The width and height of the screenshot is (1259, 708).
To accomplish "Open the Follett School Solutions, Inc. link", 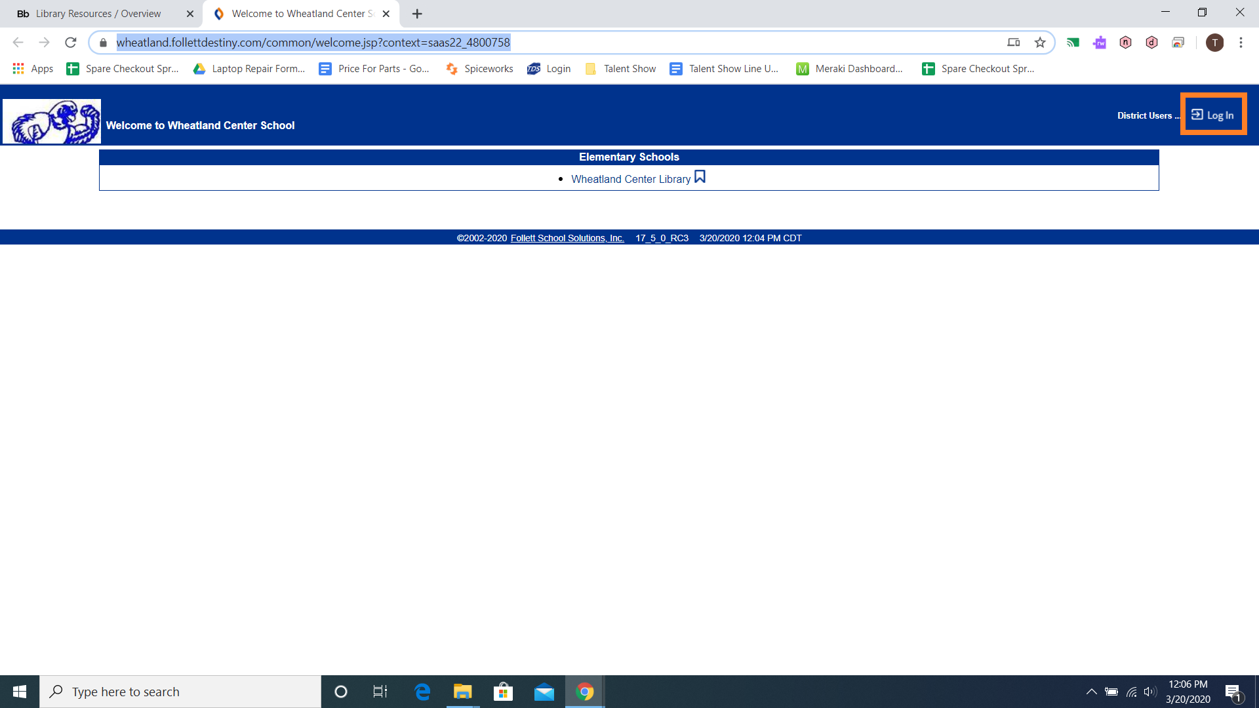I will tap(567, 238).
